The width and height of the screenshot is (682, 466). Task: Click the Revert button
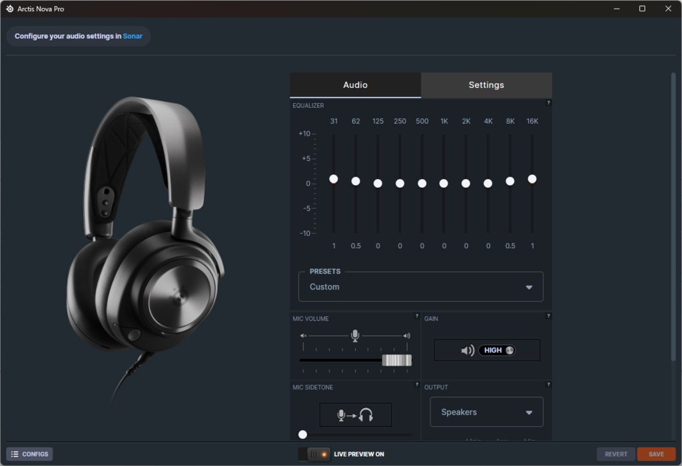(x=616, y=454)
